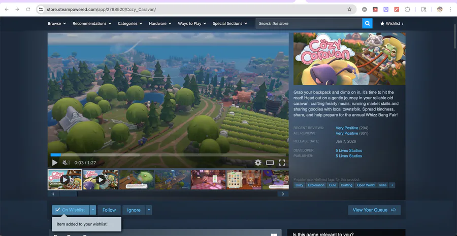The height and width of the screenshot is (236, 457).
Task: Click the Cozy tag
Action: (299, 185)
